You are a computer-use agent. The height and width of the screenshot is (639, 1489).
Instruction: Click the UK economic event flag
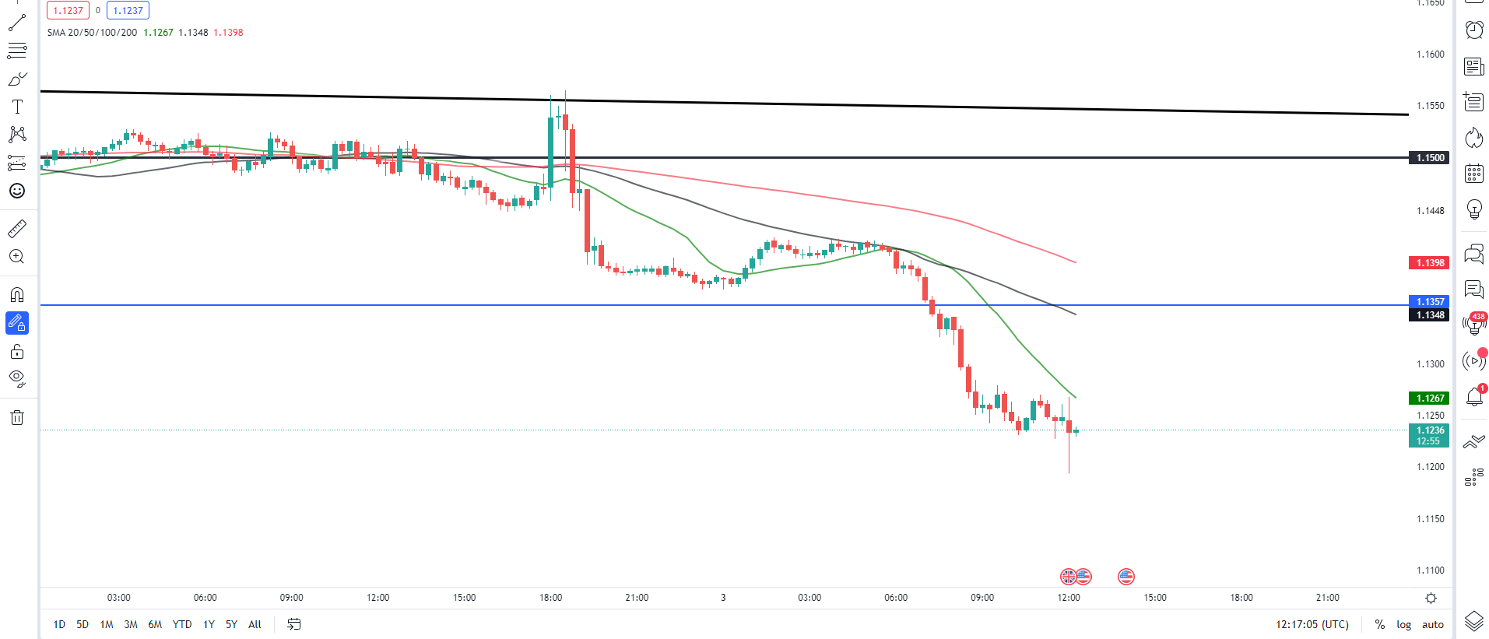(1069, 577)
